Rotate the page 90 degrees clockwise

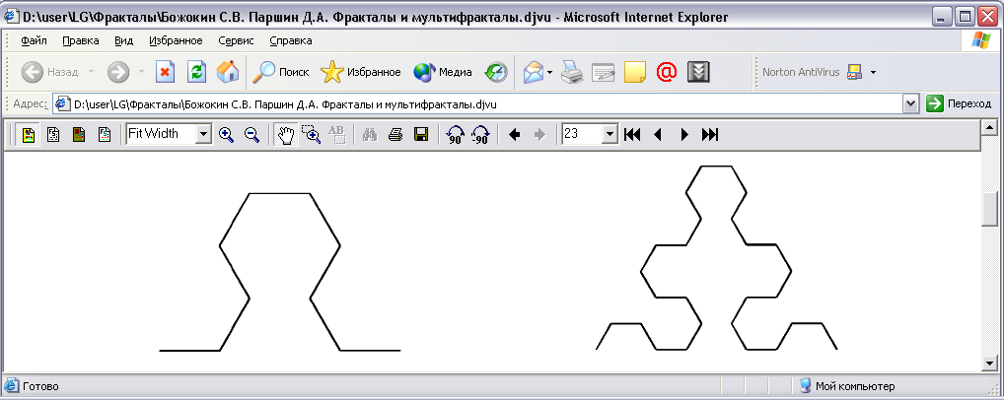[x=455, y=135]
